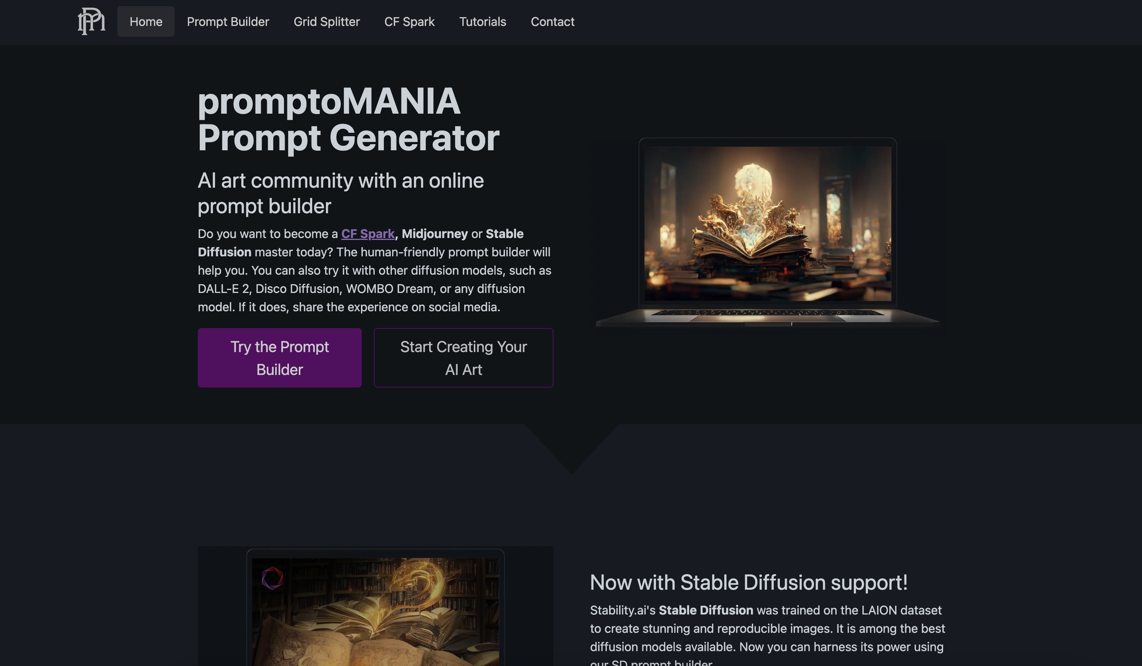Open Contact page from navbar
The width and height of the screenshot is (1142, 666).
(x=552, y=21)
